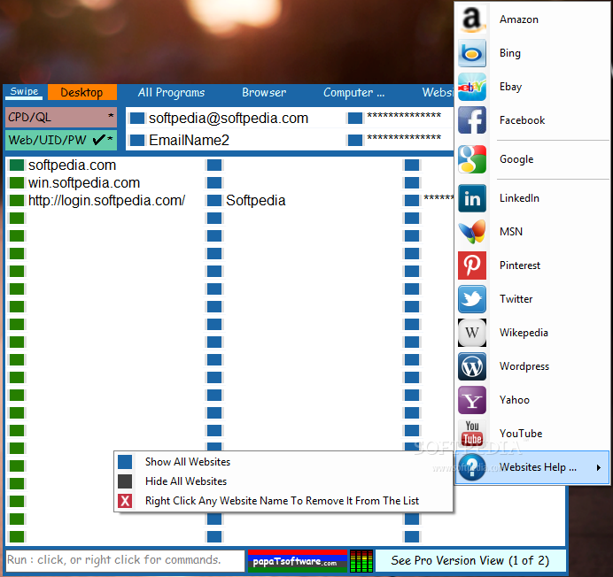Open the Wordpress icon in the list
613x577 pixels.
pyautogui.click(x=472, y=366)
